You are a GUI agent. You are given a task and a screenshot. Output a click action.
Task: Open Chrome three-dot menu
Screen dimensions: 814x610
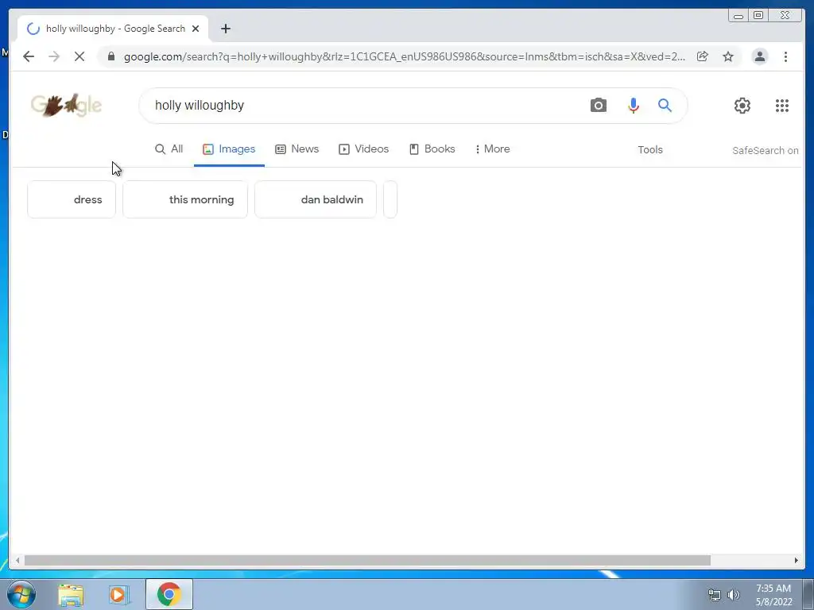786,56
